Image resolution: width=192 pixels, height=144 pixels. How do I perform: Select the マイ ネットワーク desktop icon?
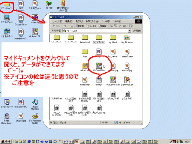click(7, 33)
